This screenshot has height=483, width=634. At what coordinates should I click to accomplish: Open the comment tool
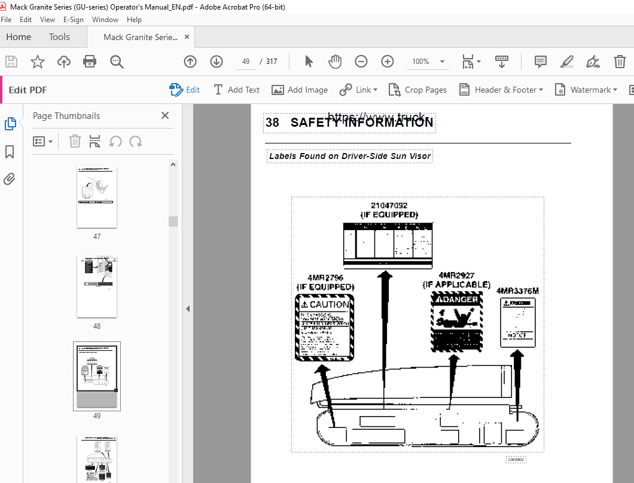coord(540,61)
